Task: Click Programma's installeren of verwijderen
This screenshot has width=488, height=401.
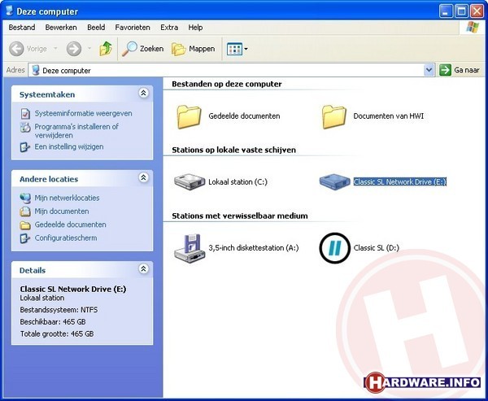Action: point(76,131)
